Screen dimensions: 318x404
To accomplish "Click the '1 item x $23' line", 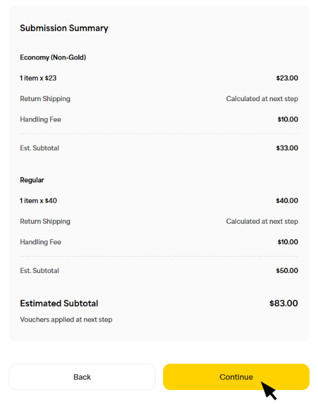I will [x=38, y=78].
